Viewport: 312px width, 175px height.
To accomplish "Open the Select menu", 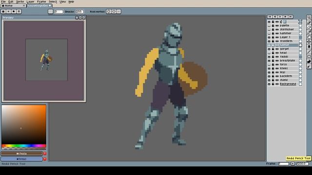I will (x=53, y=1).
